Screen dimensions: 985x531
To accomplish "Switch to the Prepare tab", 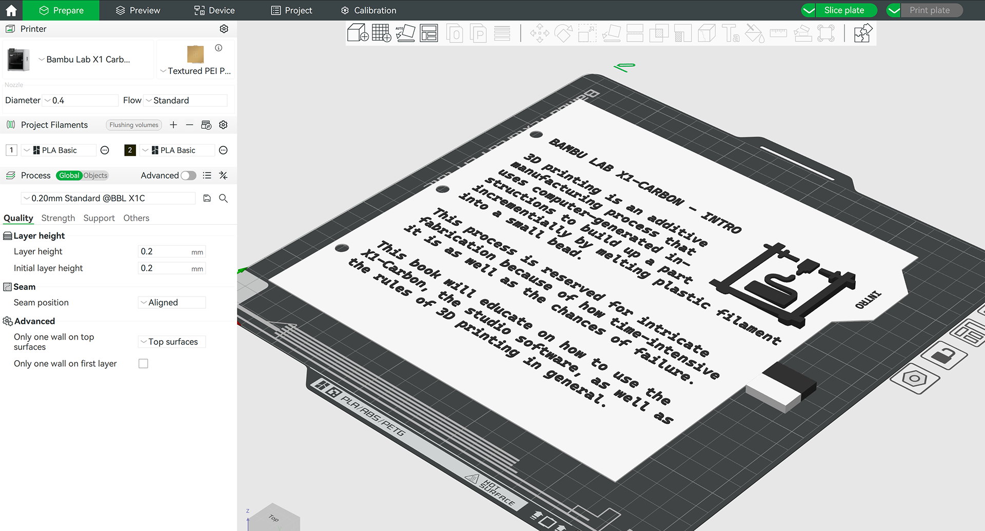I will click(x=62, y=10).
